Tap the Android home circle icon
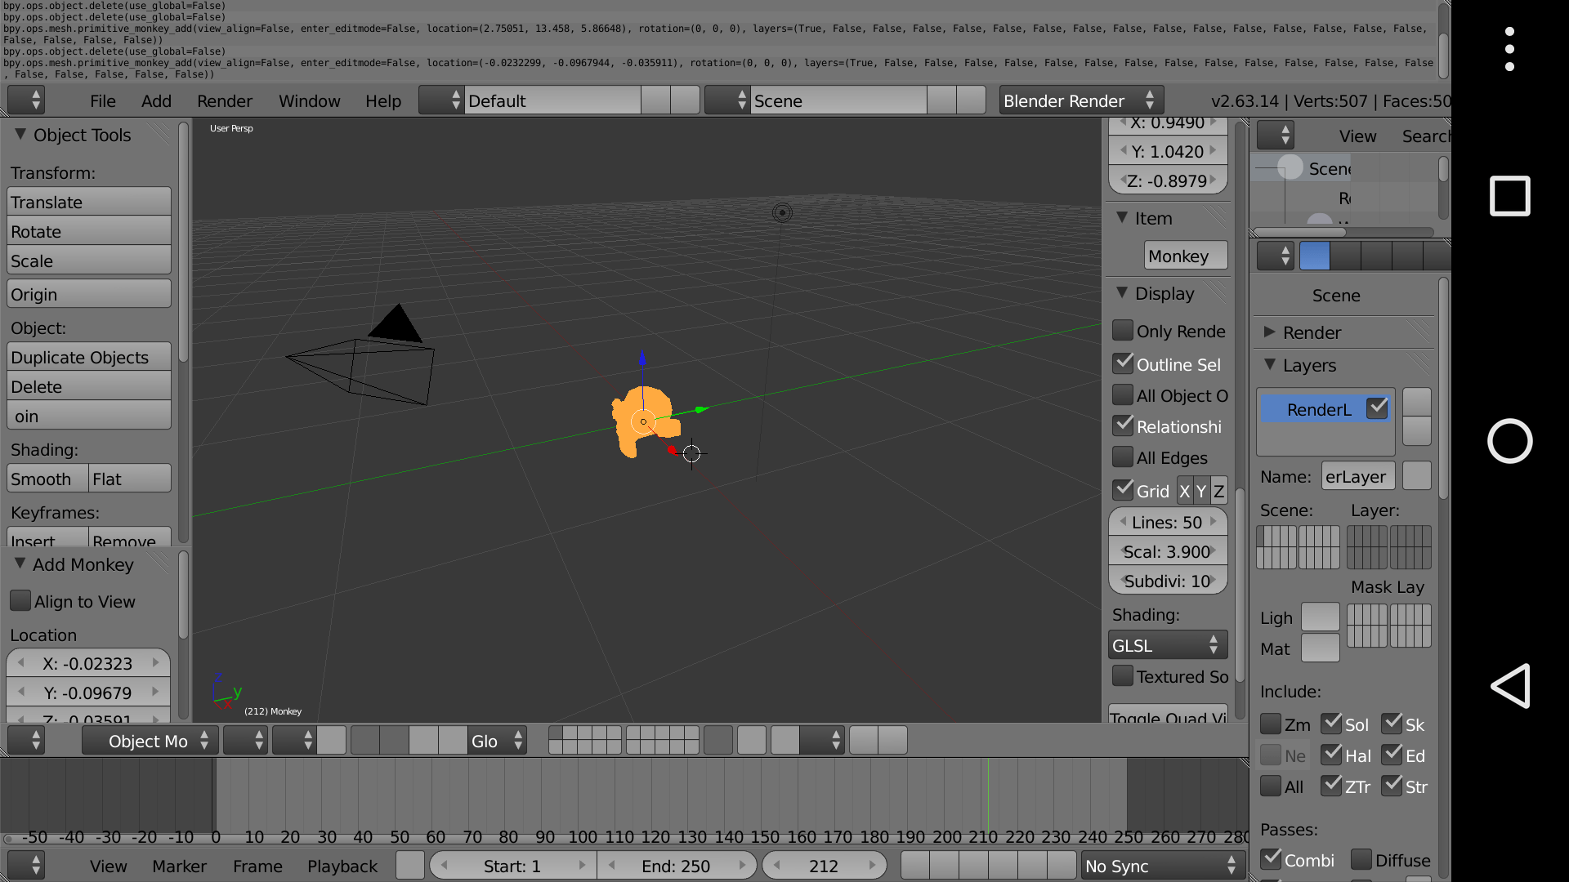Viewport: 1569px width, 882px height. tap(1510, 441)
